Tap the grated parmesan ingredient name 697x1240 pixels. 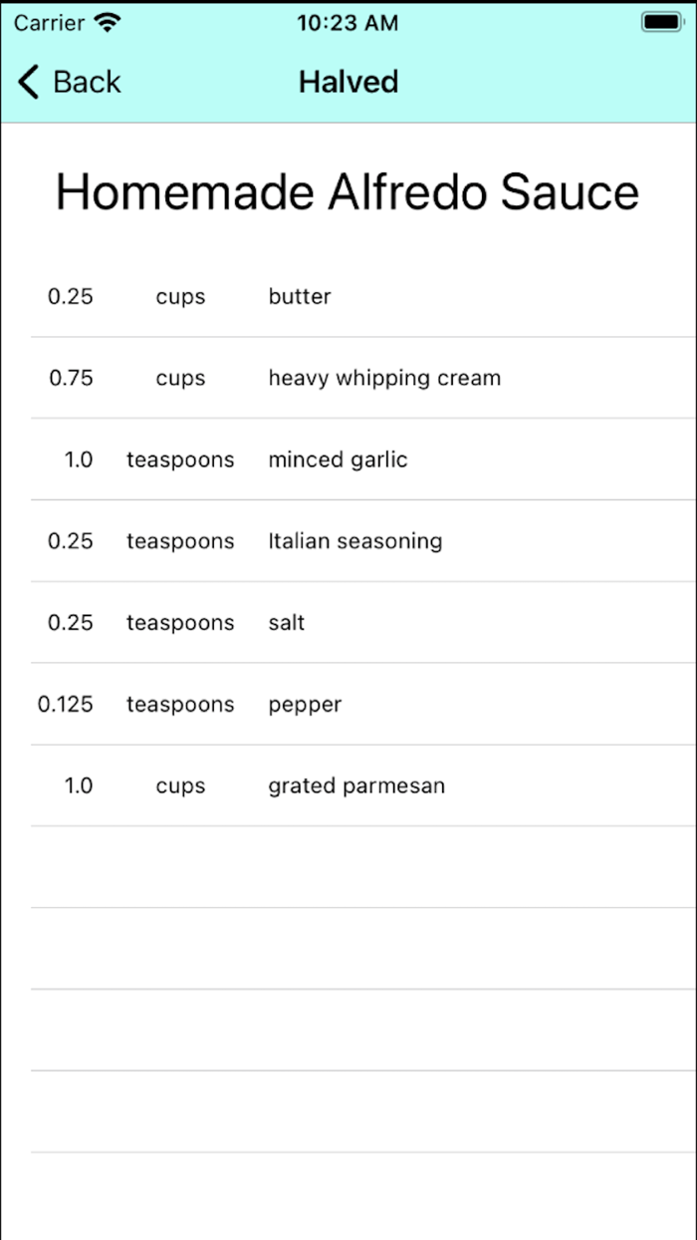point(356,785)
